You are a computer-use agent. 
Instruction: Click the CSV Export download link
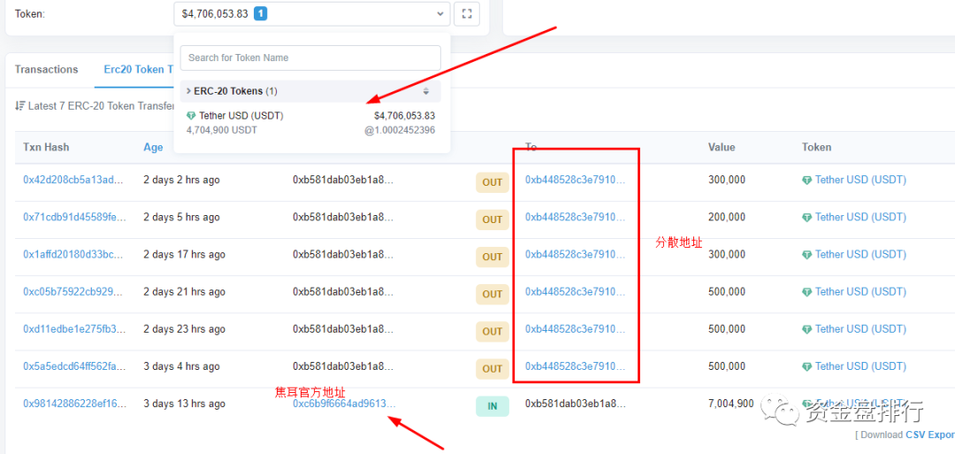click(x=930, y=435)
